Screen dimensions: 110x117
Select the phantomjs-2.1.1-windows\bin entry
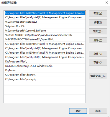coord(45,66)
